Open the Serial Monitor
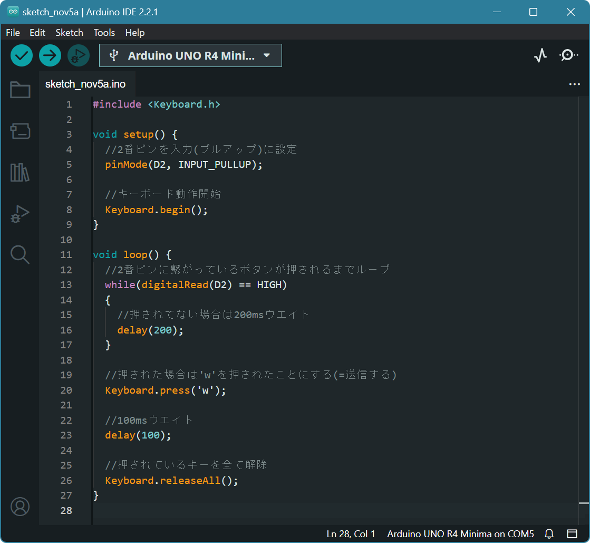 (568, 55)
